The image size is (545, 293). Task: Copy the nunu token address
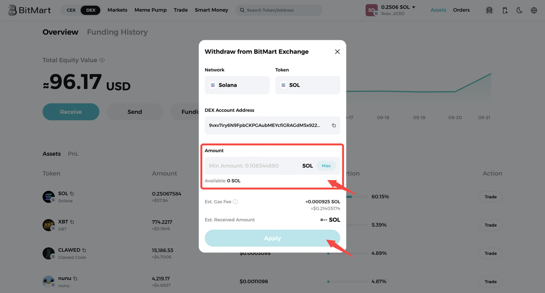pyautogui.click(x=75, y=279)
